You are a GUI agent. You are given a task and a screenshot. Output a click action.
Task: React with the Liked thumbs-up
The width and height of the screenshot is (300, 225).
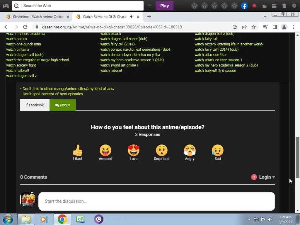pos(77,152)
